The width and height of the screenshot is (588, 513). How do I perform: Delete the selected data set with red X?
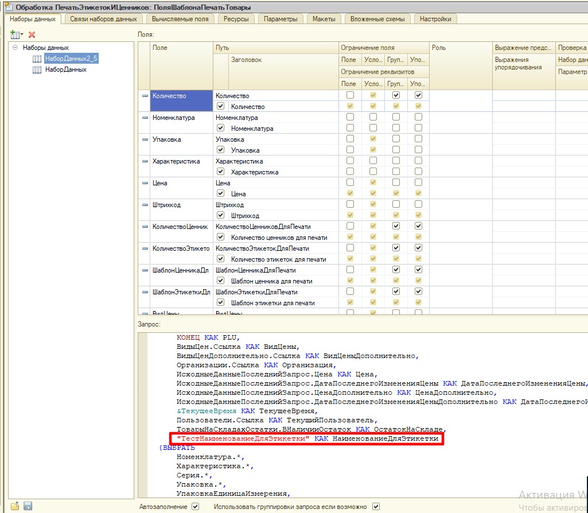tap(32, 35)
